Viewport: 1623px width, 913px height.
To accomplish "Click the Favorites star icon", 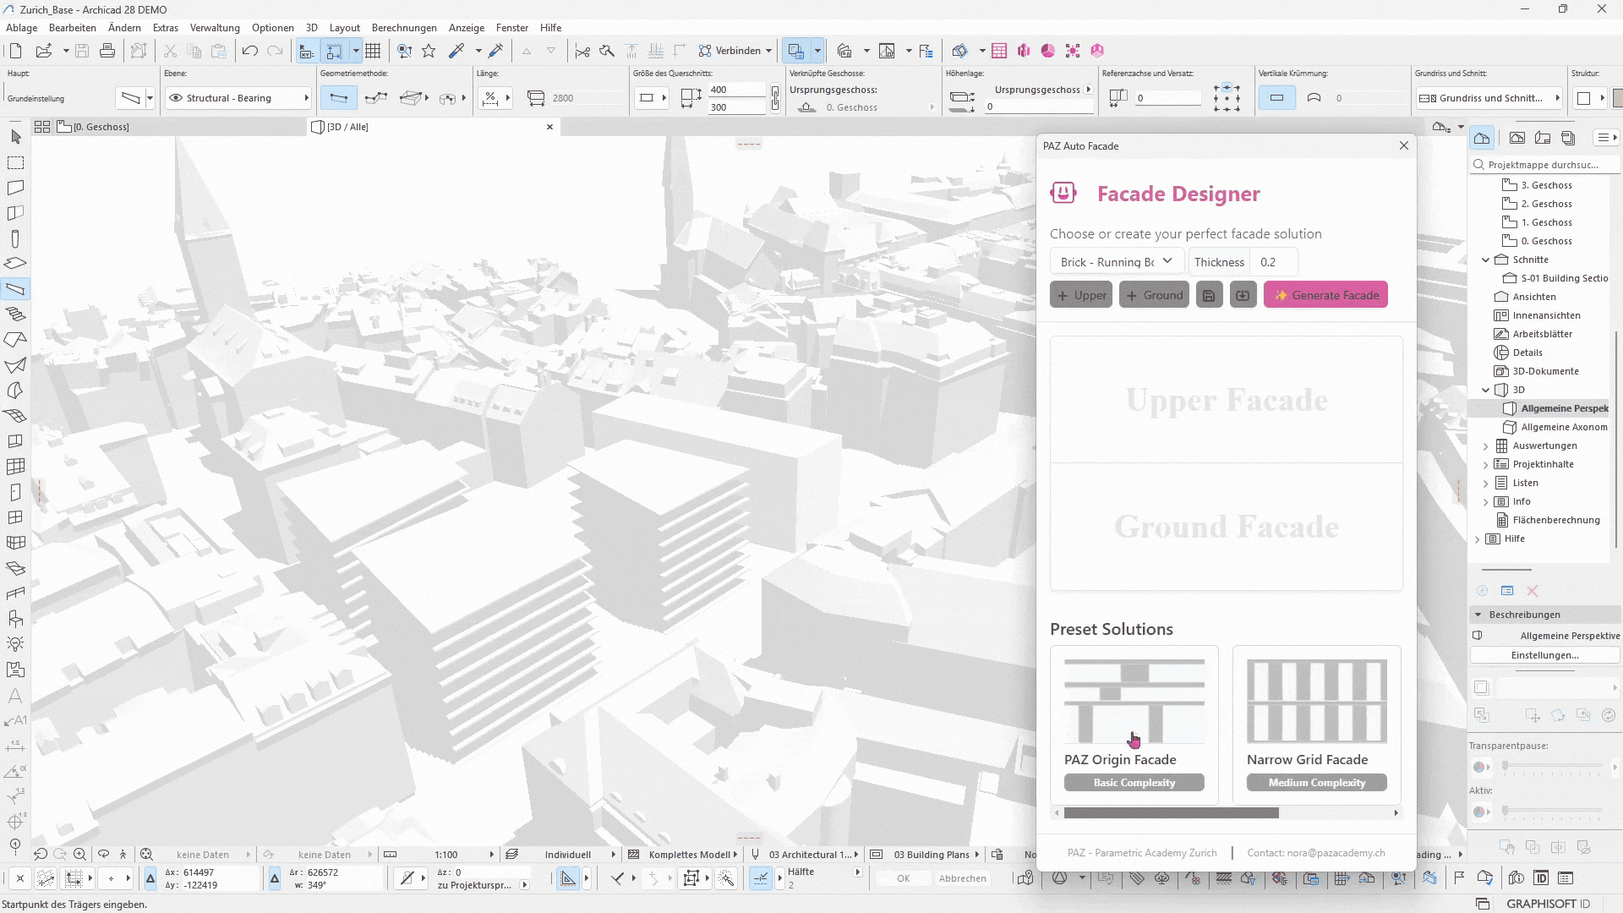I will click(429, 51).
